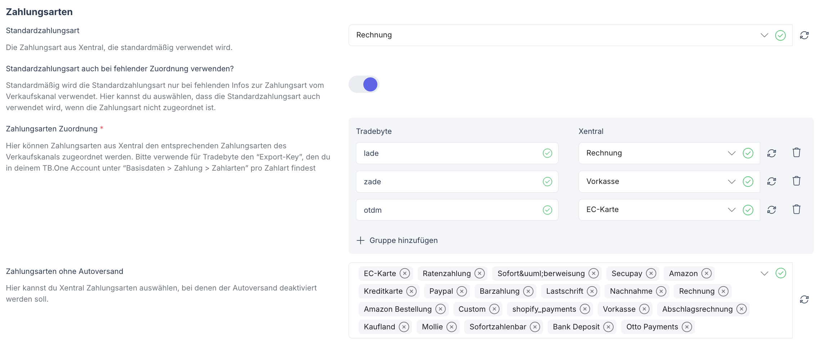Click the zade input field

coord(432,181)
